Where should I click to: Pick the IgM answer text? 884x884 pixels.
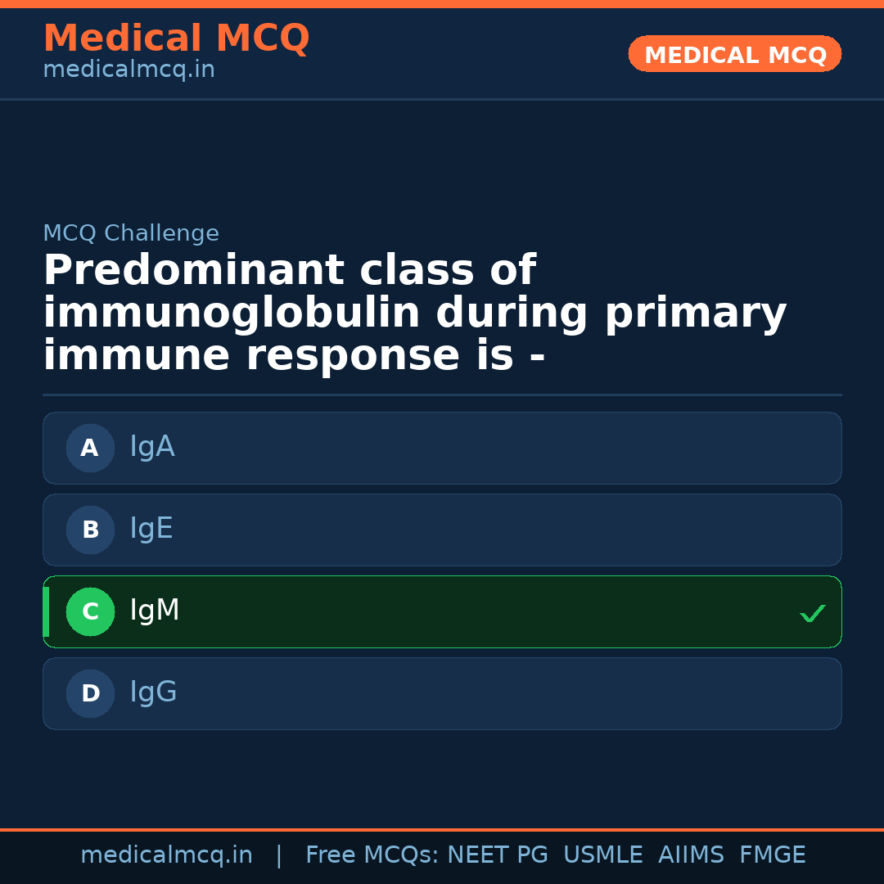click(x=155, y=611)
